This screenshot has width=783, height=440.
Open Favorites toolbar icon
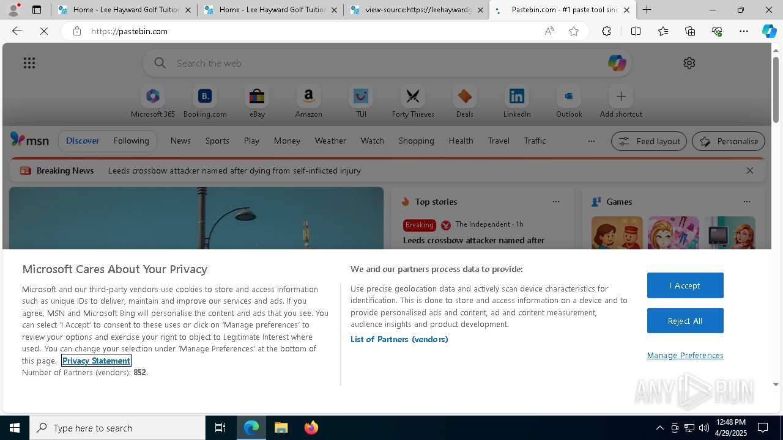coord(663,31)
